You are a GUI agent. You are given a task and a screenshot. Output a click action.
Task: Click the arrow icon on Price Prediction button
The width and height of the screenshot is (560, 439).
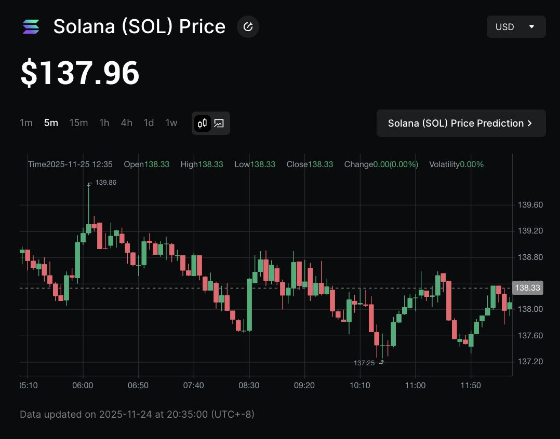point(529,123)
